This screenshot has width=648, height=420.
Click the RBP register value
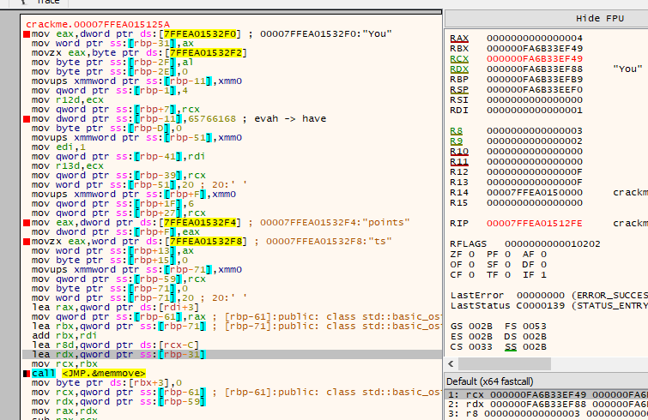coord(535,80)
